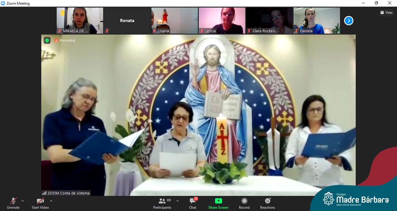This screenshot has height=211, width=397.
Task: Select Renata's participant tile
Action: tap(127, 21)
